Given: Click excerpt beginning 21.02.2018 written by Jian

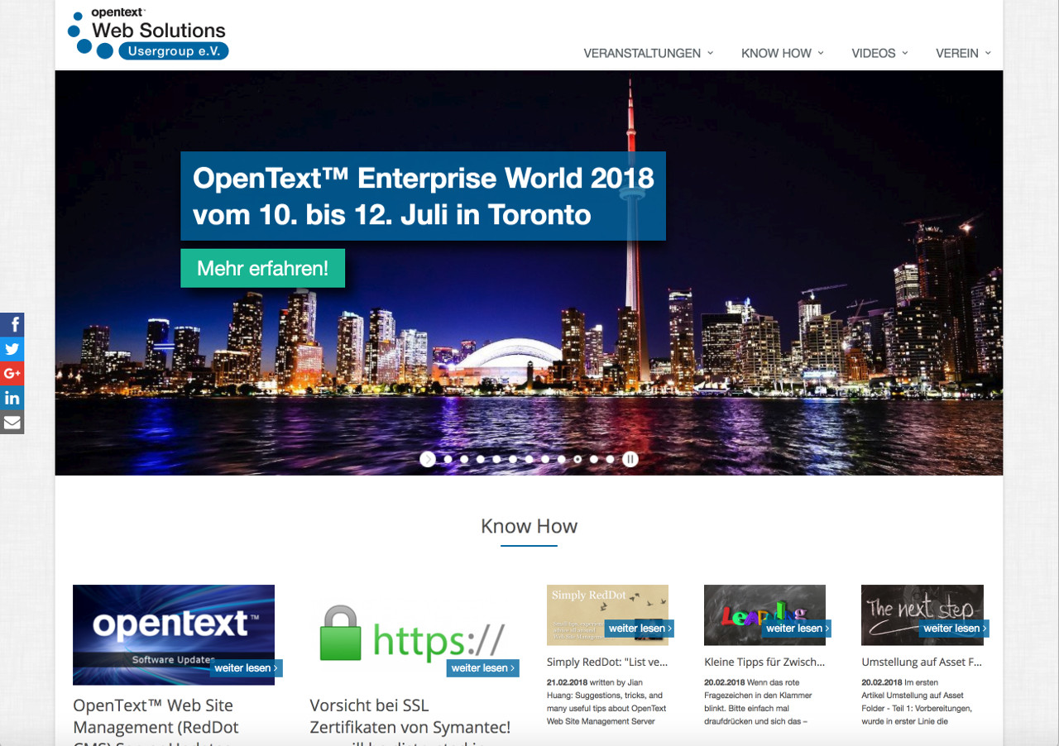Looking at the screenshot, I should [x=606, y=702].
